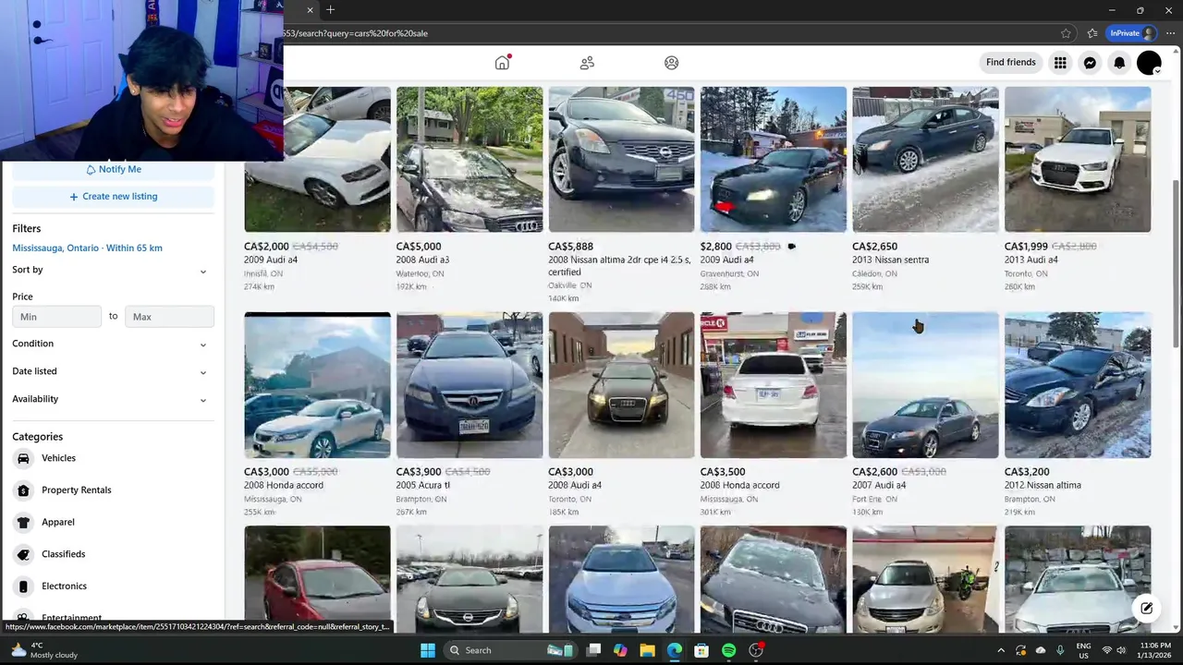Open File Explorer from the taskbar
Image resolution: width=1183 pixels, height=665 pixels.
click(x=647, y=650)
